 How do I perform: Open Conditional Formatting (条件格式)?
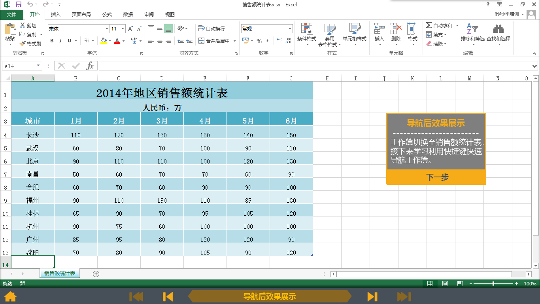pyautogui.click(x=307, y=34)
